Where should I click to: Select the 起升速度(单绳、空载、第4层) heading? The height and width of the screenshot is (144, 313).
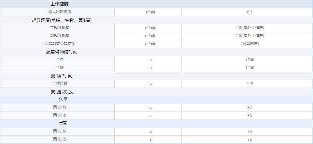point(62,20)
